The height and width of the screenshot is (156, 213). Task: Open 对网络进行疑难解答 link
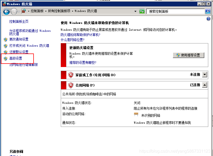click(24, 65)
